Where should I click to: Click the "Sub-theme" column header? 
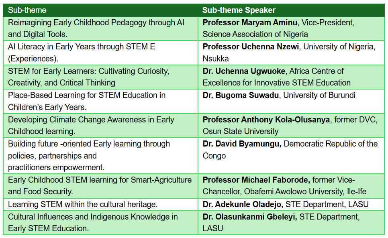pos(27,10)
